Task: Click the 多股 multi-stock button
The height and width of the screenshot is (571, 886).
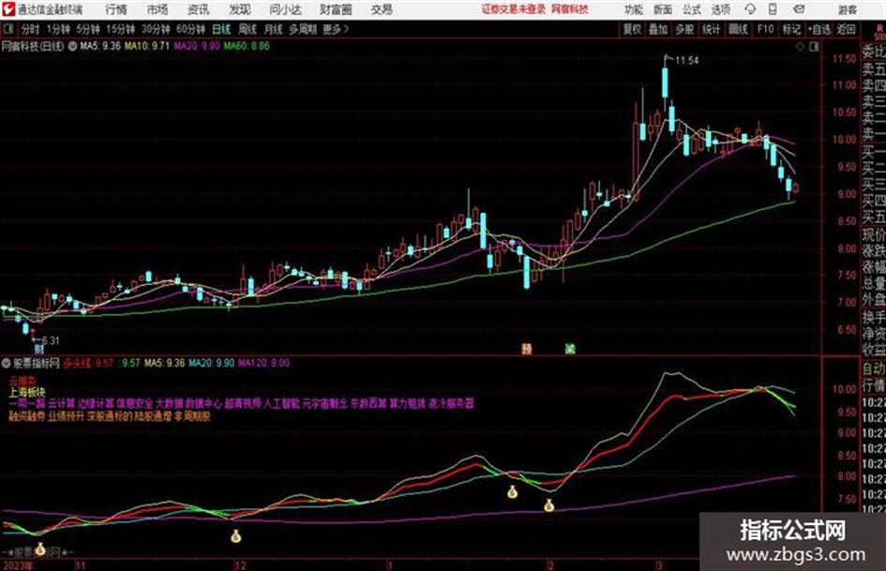Action: tap(684, 29)
